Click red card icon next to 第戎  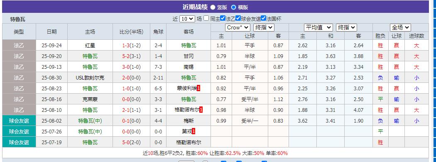pos(193,131)
